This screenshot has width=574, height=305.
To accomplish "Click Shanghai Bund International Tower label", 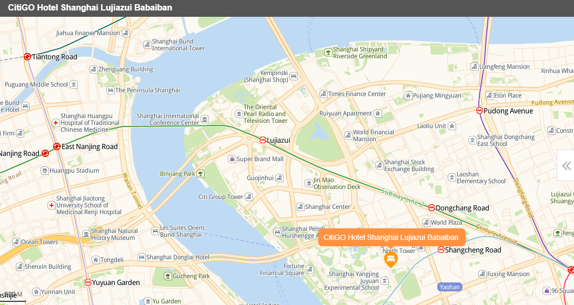I will [x=178, y=45].
